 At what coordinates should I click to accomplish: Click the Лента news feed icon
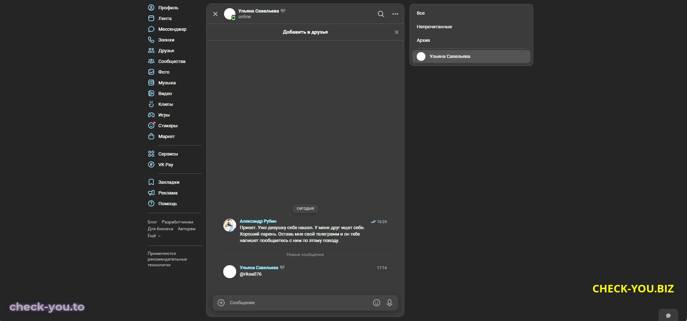point(151,18)
